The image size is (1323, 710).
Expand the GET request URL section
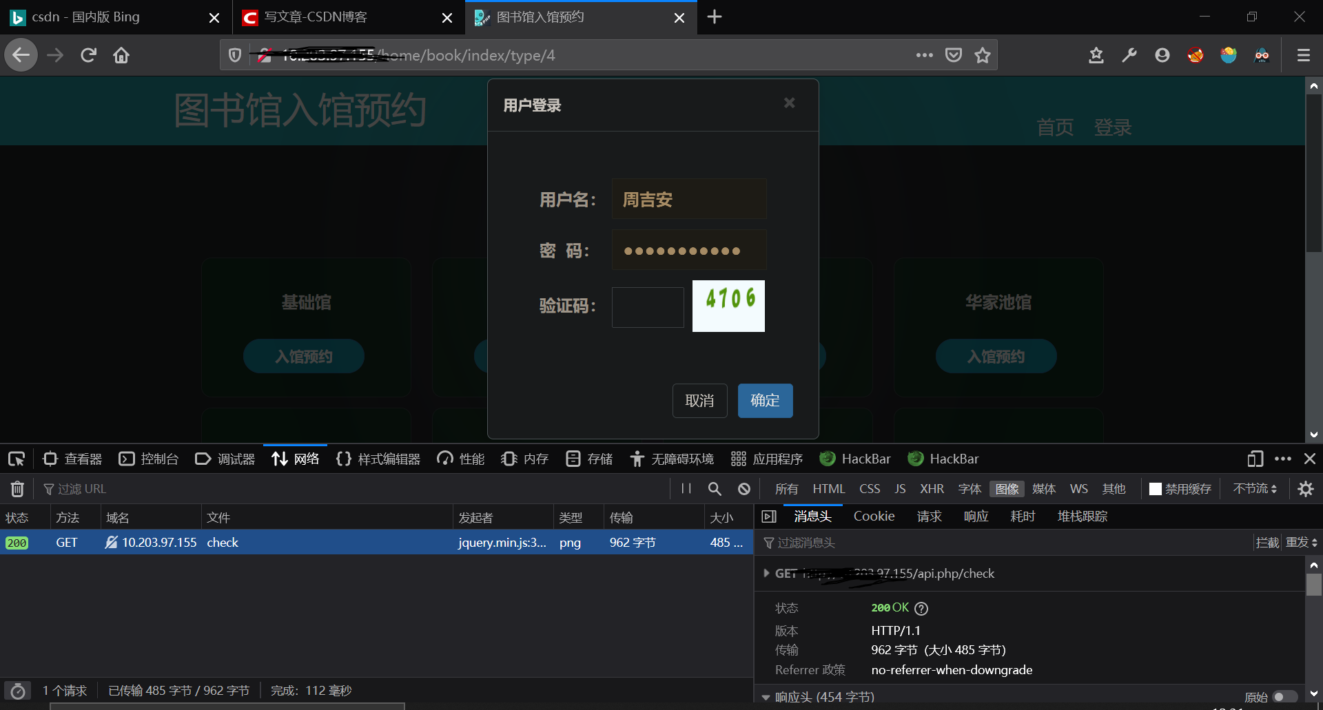pos(766,573)
